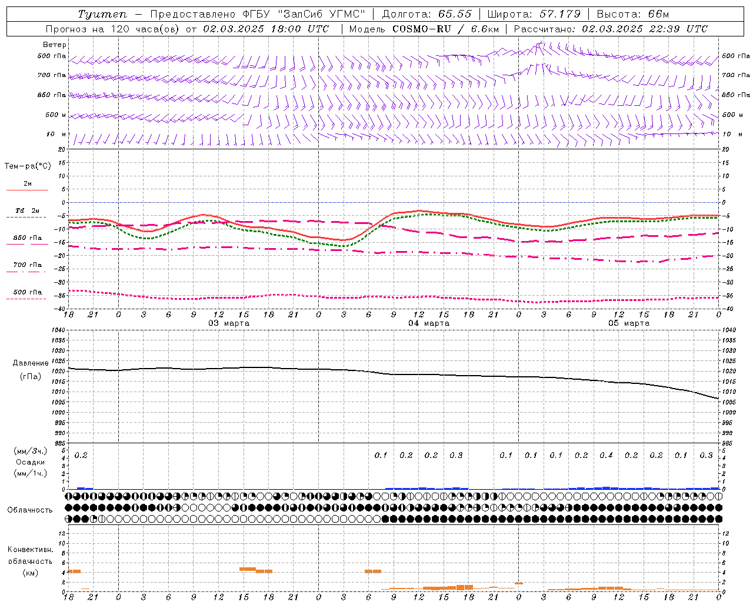The width and height of the screenshot is (753, 602).
Task: Click the Облачность panel label
Action: [30, 510]
